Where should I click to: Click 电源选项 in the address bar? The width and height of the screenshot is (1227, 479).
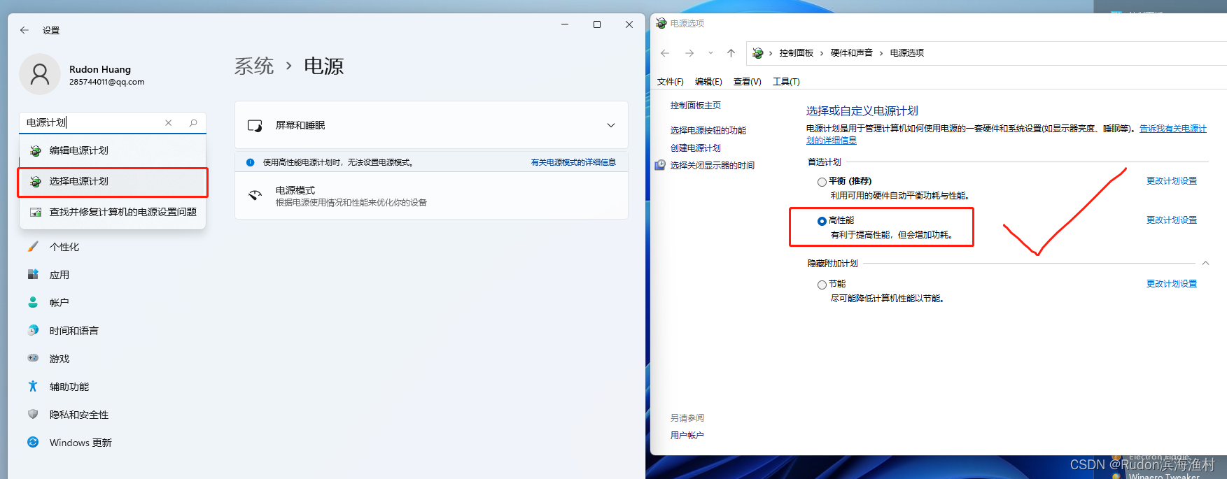(x=907, y=53)
